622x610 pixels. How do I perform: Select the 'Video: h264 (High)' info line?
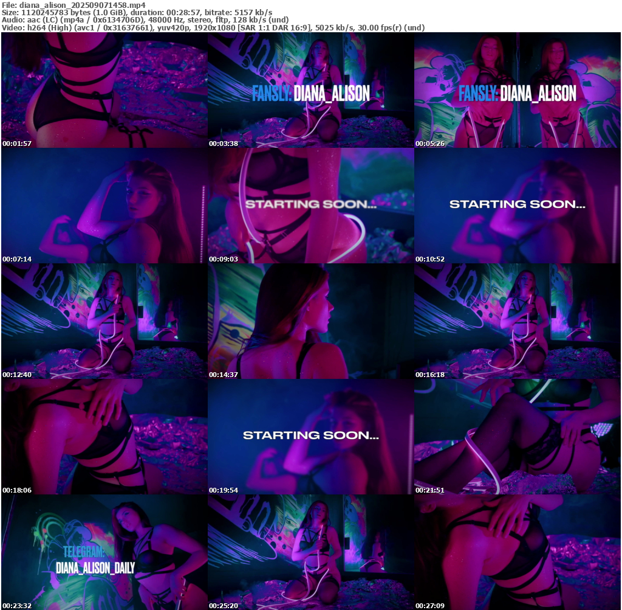click(213, 27)
